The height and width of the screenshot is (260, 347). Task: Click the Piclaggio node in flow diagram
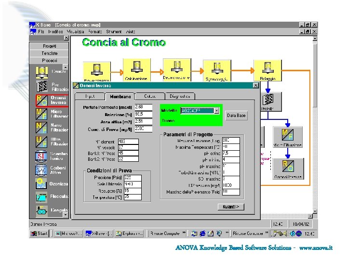tap(268, 70)
